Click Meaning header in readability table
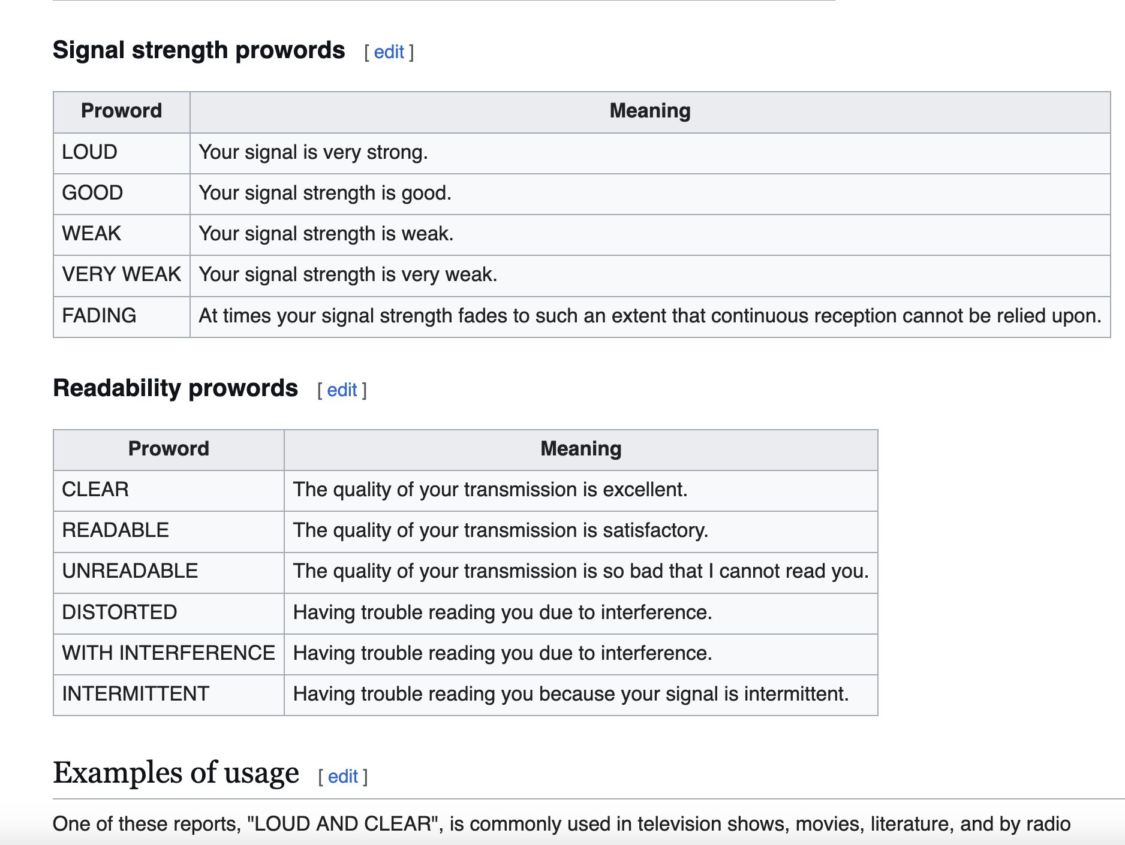This screenshot has width=1125, height=845. (580, 449)
